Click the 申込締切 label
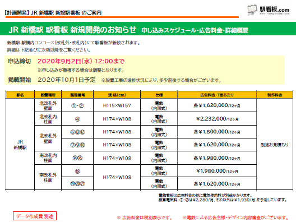296x222 pixels. (x=20, y=61)
